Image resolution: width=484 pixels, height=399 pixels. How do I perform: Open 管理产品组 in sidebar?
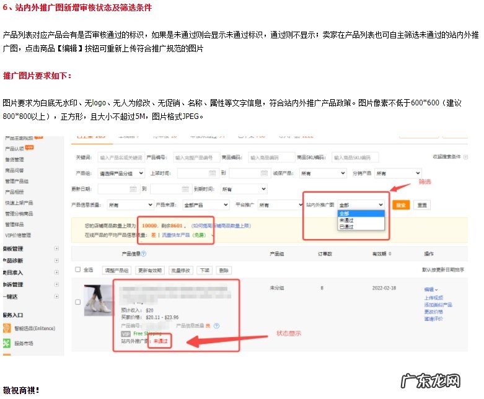tap(17, 181)
